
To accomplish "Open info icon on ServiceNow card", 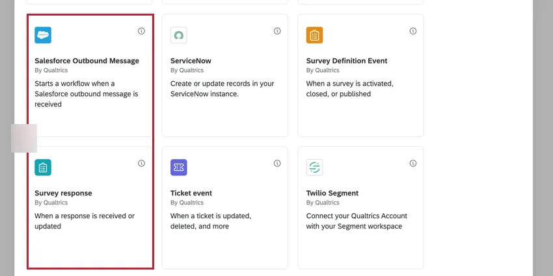I will (277, 31).
